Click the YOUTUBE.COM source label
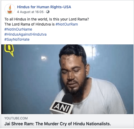Viewport: 134px width, 129px height. (x=16, y=118)
